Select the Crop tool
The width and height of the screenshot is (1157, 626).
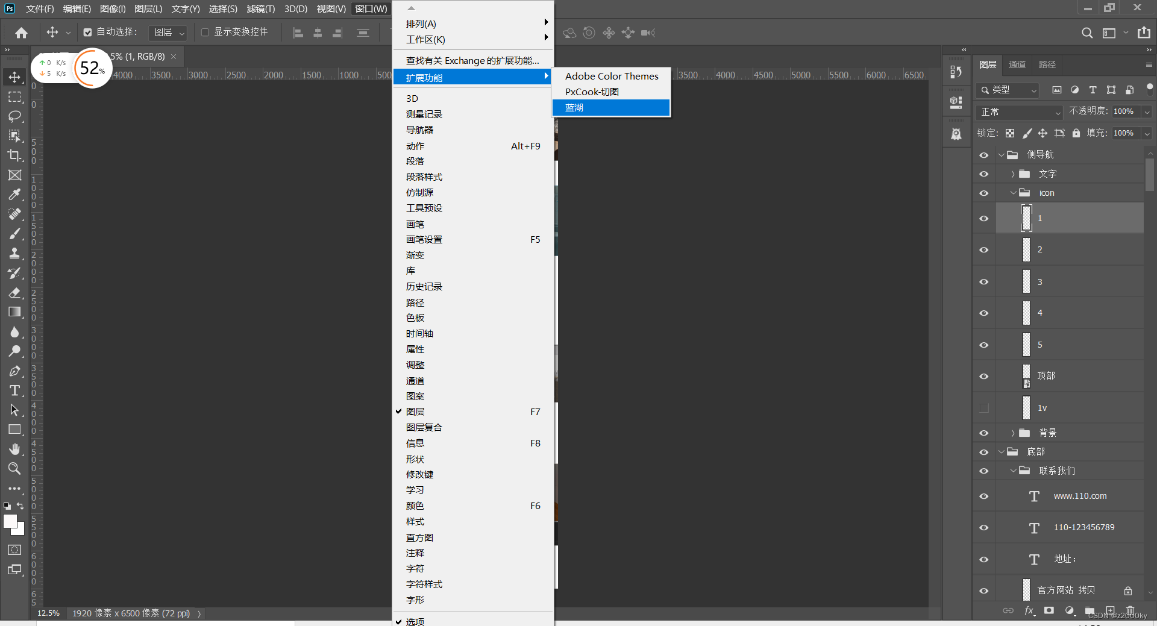tap(14, 155)
